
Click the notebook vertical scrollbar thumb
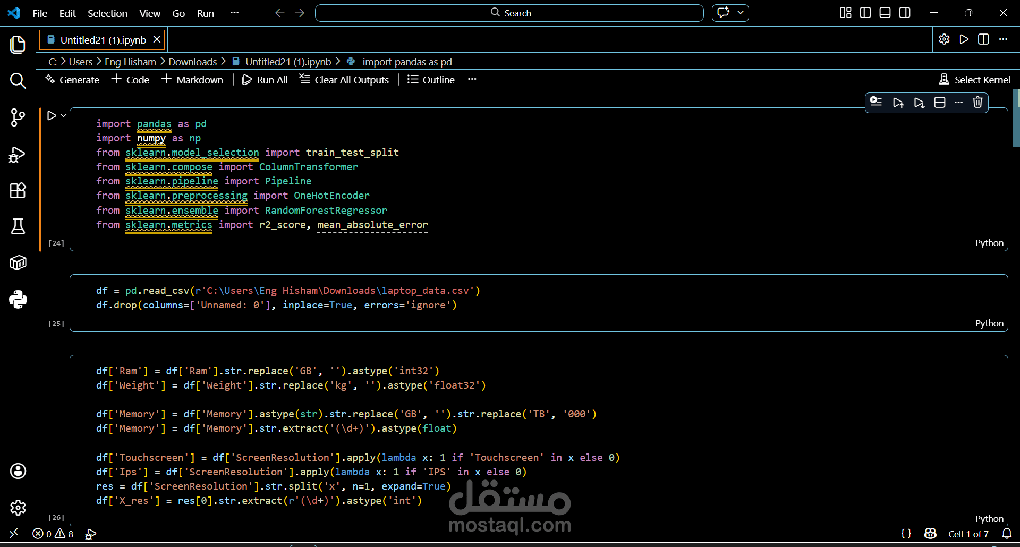click(x=1016, y=118)
